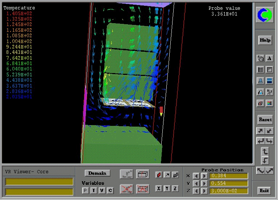Increase probe Y position with right arrow
The height and width of the screenshot is (200, 278).
point(204,183)
